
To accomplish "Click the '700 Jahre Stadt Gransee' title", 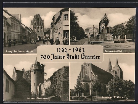I will [70, 57].
